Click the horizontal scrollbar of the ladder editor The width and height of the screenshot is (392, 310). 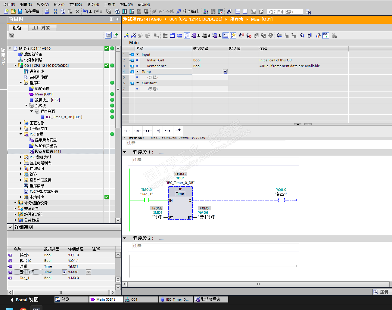point(258,284)
